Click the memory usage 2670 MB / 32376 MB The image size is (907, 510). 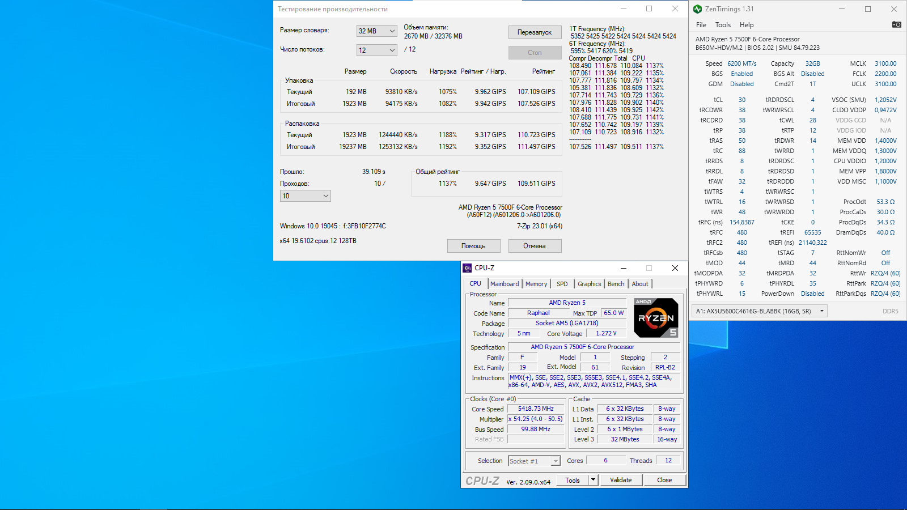coord(433,36)
